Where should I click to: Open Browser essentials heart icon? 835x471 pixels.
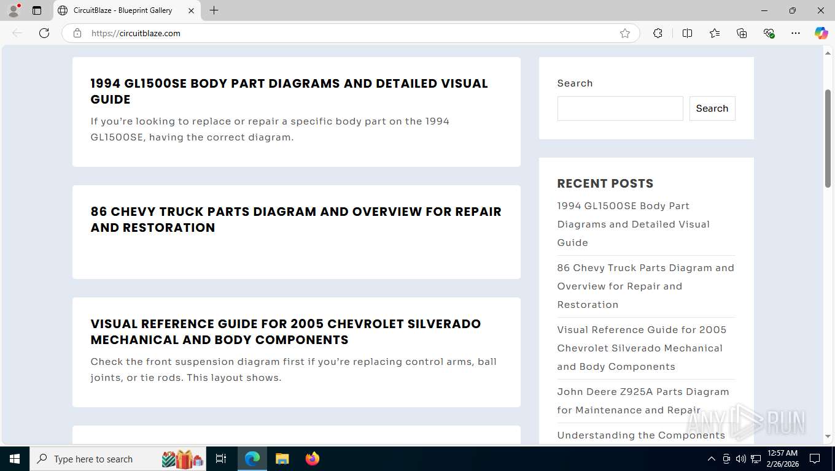click(769, 33)
